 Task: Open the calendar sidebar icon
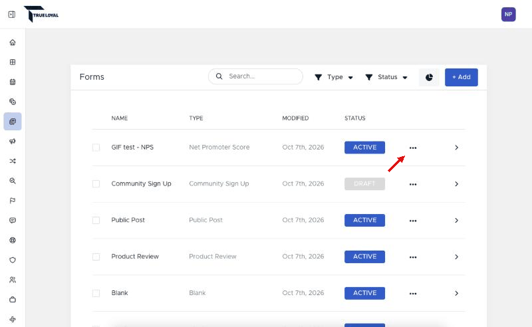pos(13,82)
